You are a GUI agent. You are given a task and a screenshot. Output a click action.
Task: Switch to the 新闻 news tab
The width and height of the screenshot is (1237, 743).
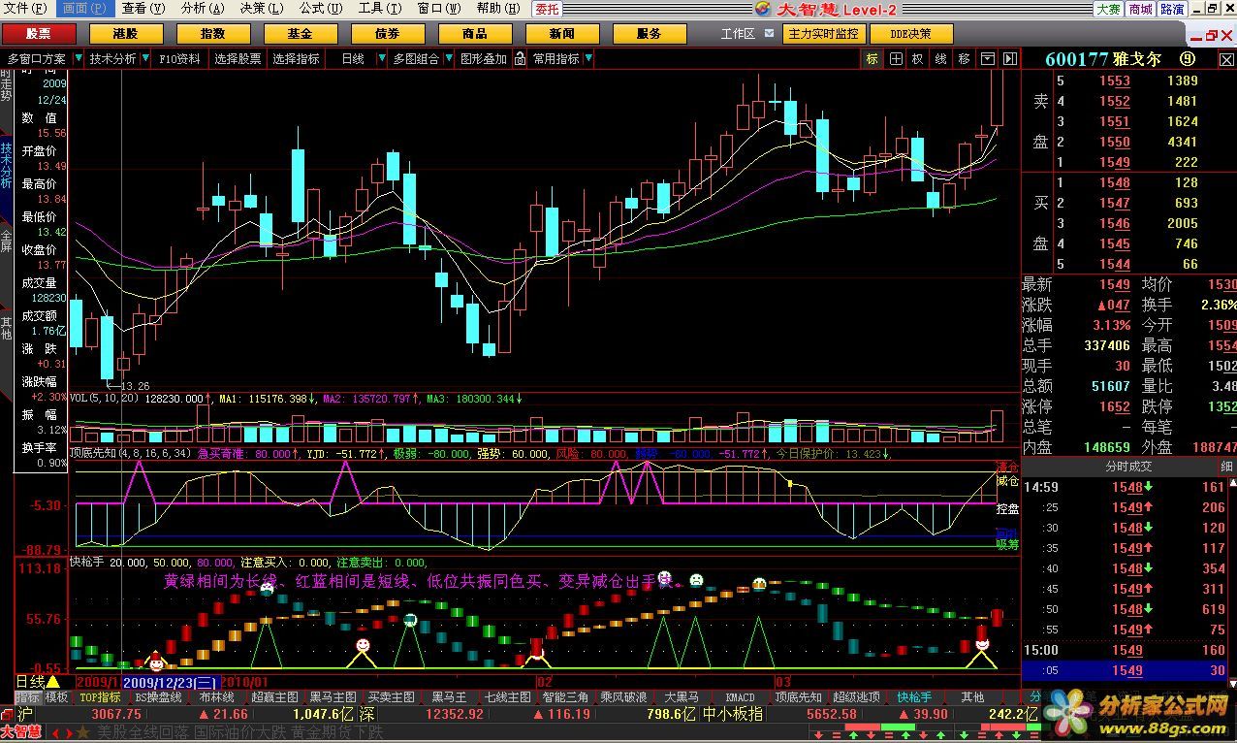pyautogui.click(x=561, y=34)
